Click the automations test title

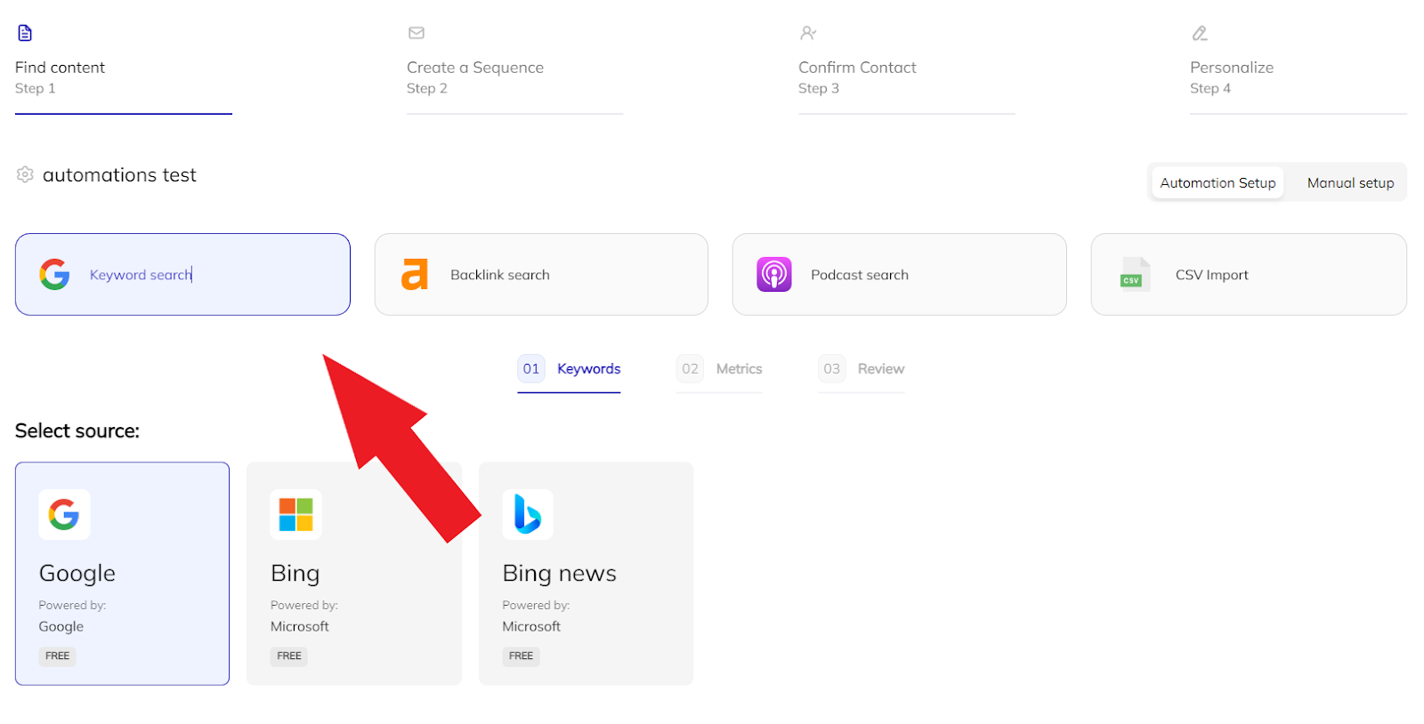pos(119,175)
